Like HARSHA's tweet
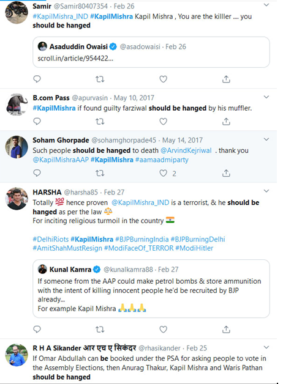Image resolution: width=283 pixels, height=384 pixels. pyautogui.click(x=164, y=330)
